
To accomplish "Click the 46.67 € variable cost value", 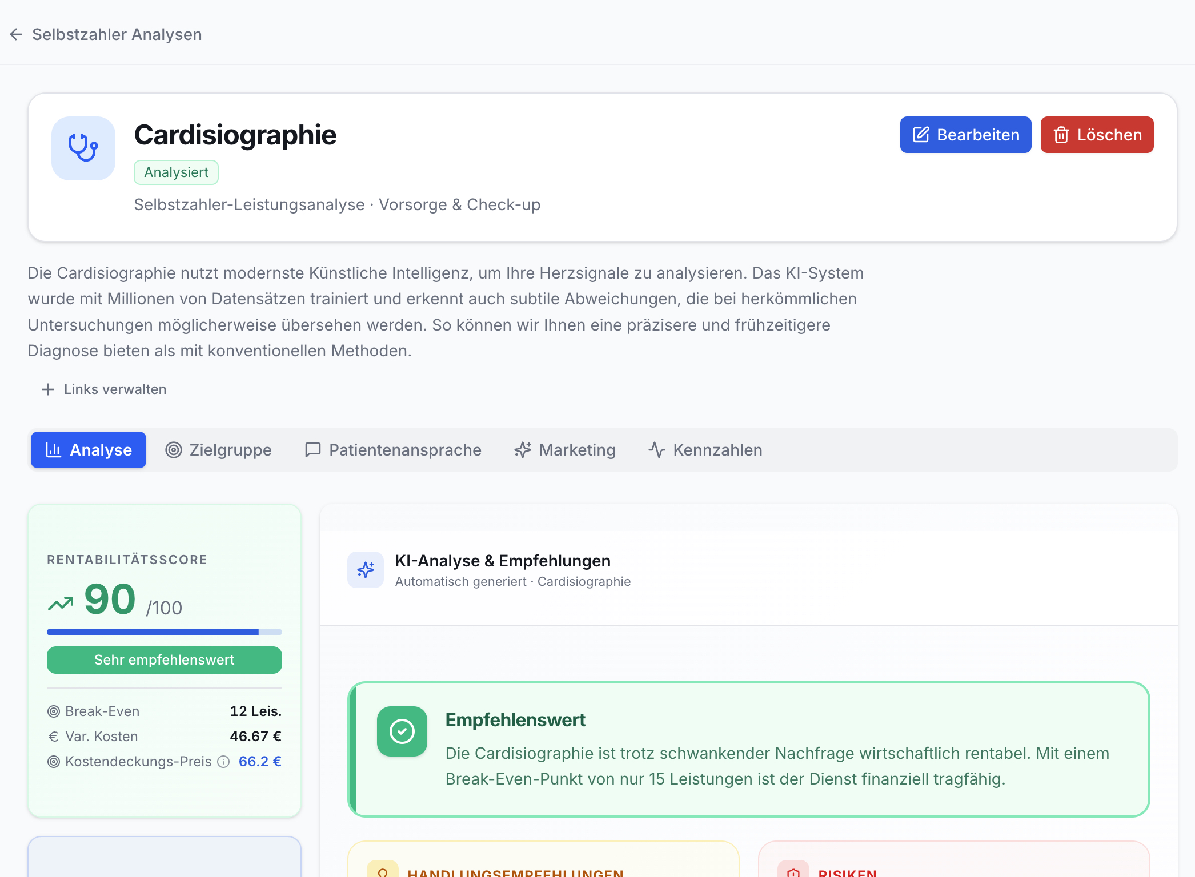I will (x=256, y=737).
